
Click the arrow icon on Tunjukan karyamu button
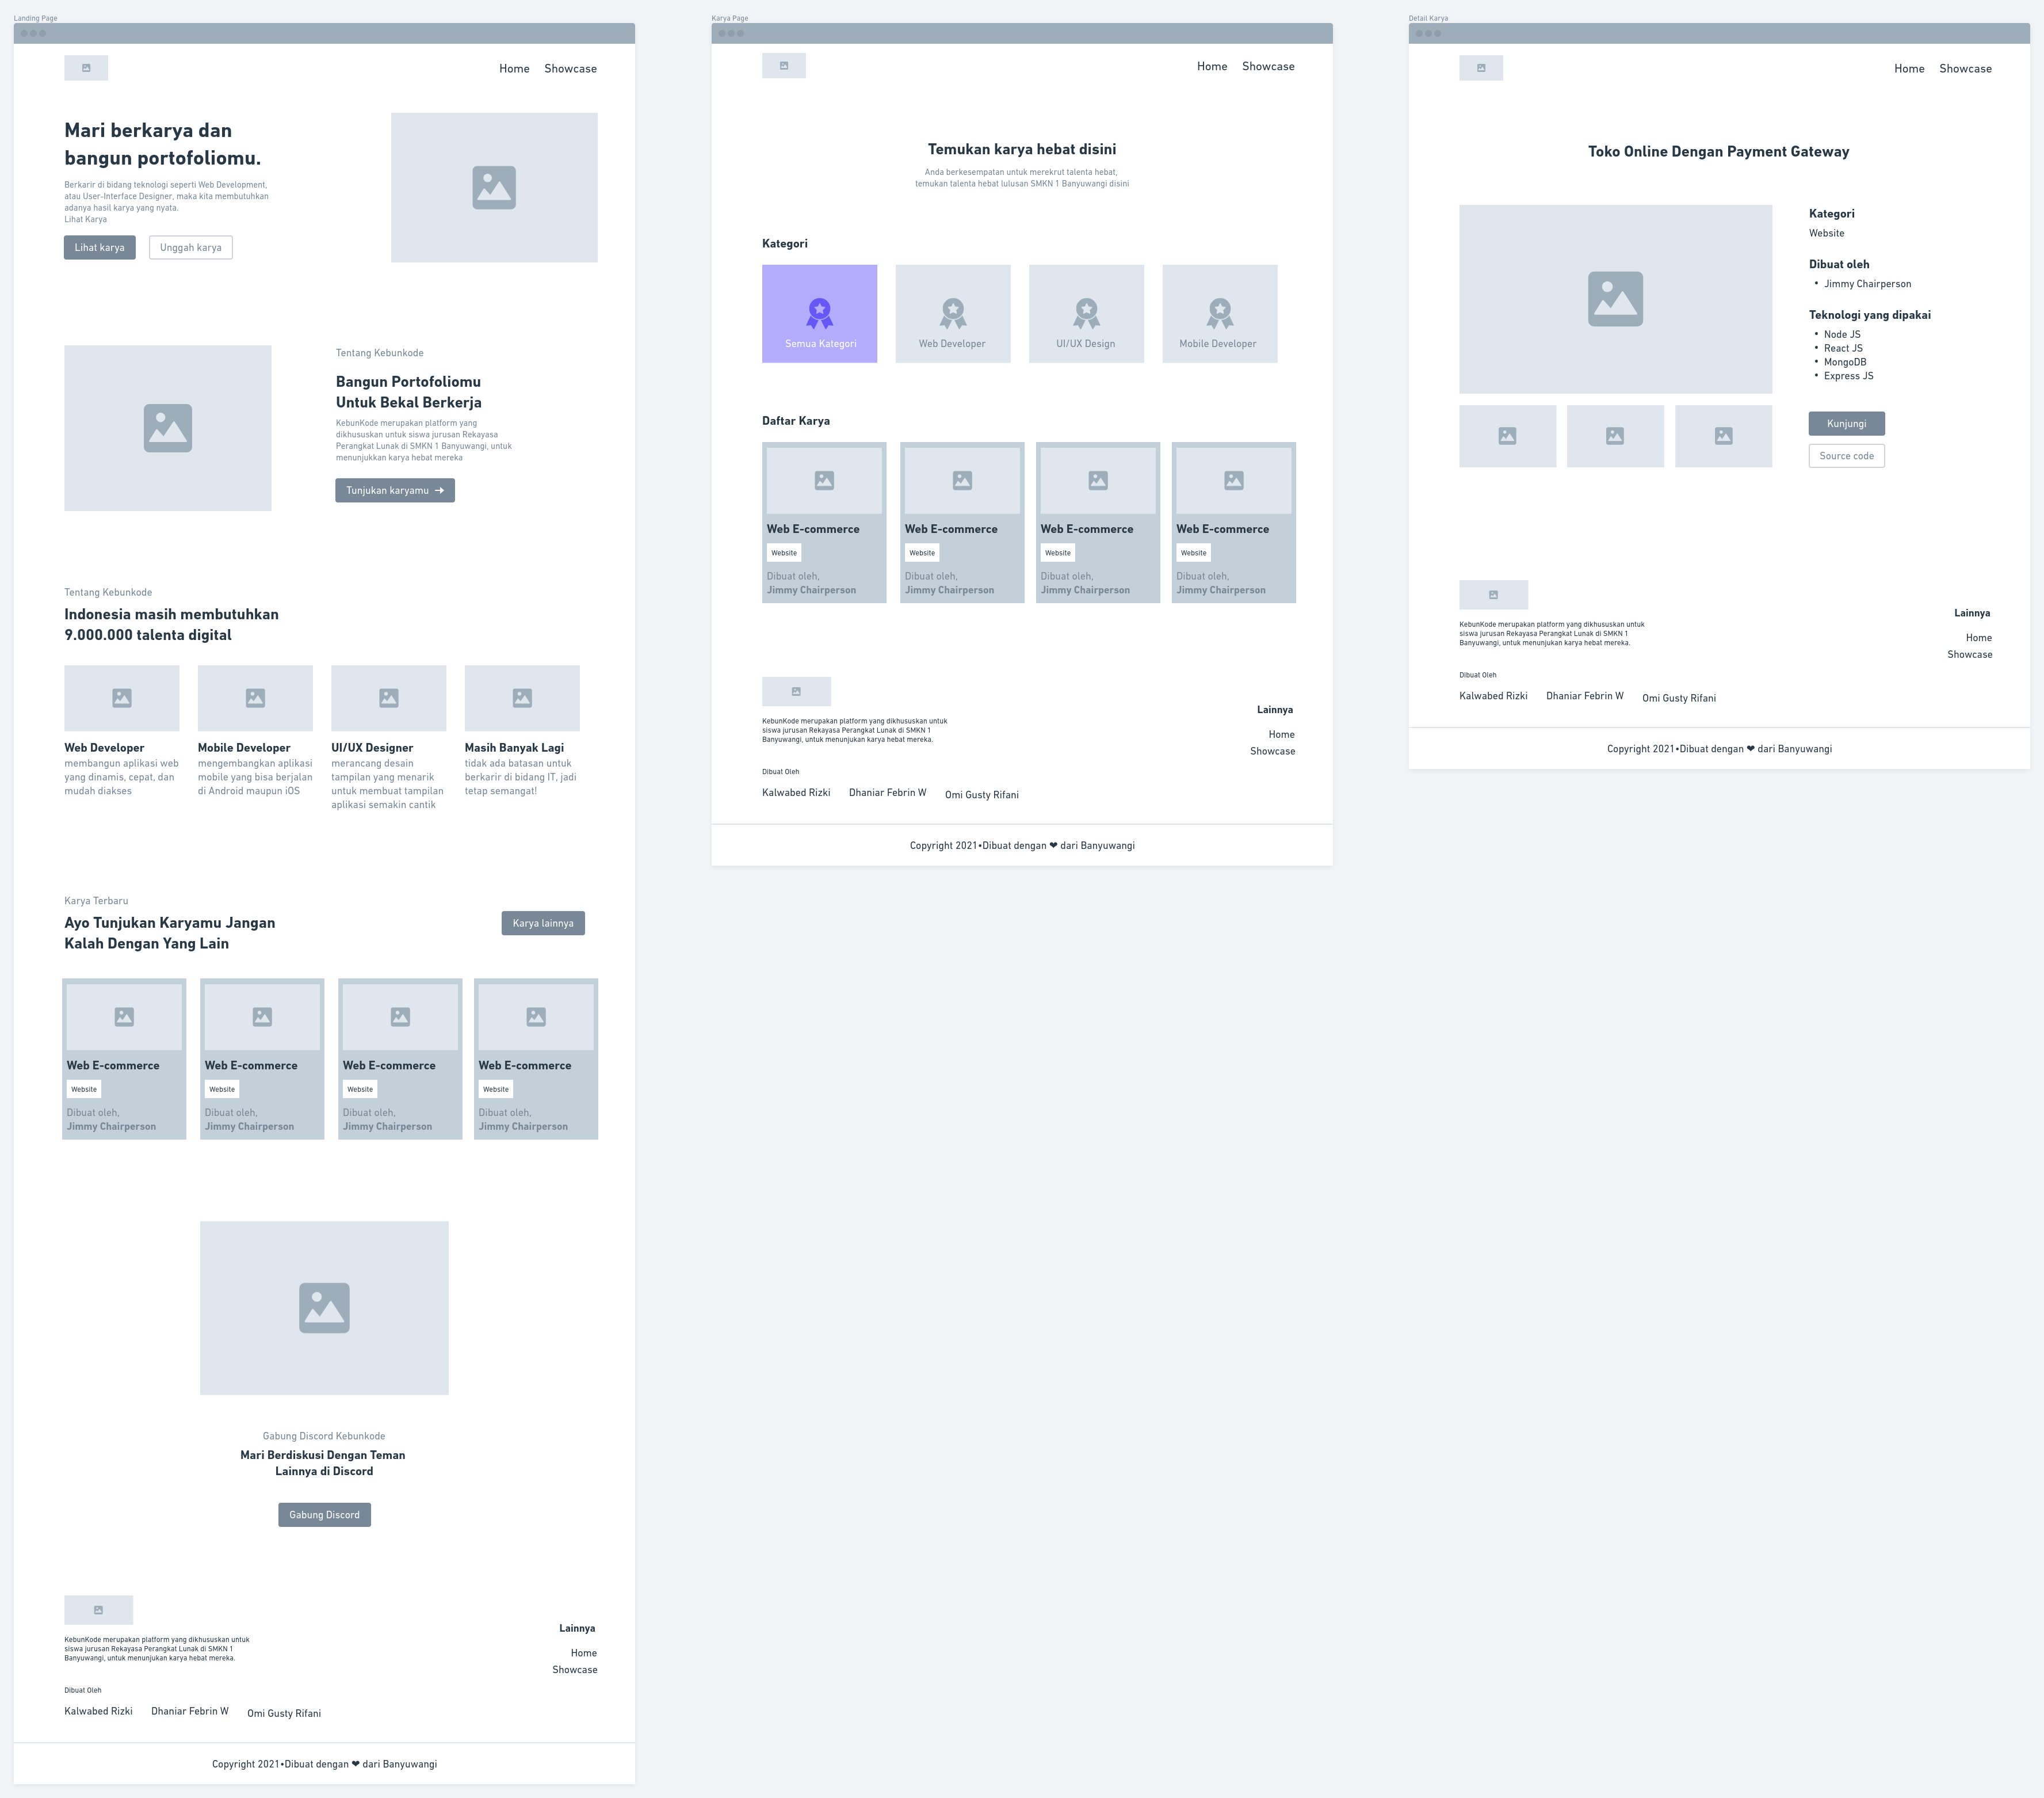click(x=440, y=490)
